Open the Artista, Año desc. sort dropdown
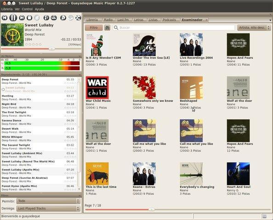273x220 pixels. (x=254, y=27)
